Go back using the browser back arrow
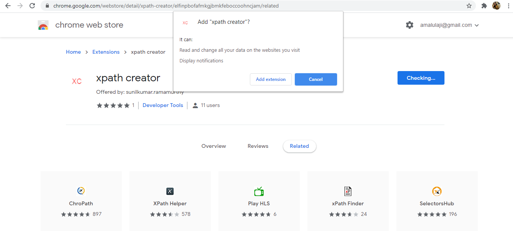513x231 pixels. pyautogui.click(x=8, y=6)
